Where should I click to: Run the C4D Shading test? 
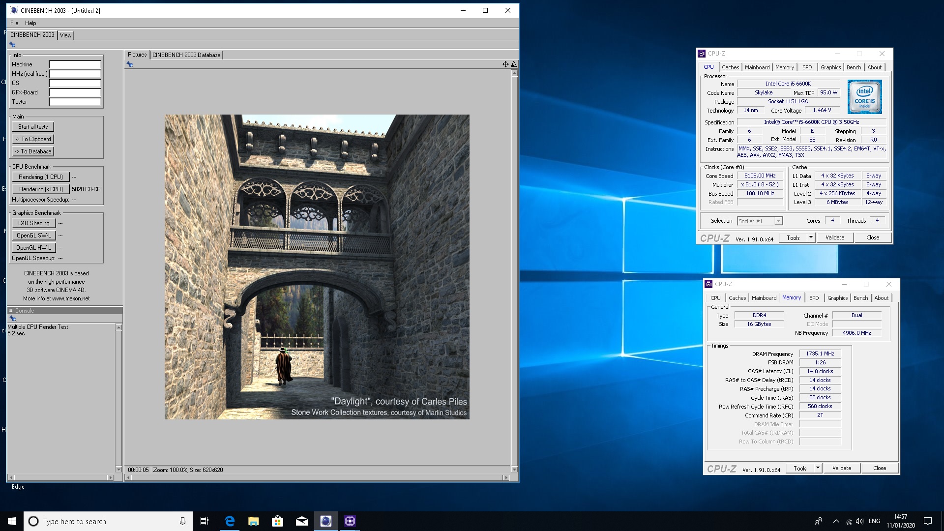pos(34,223)
